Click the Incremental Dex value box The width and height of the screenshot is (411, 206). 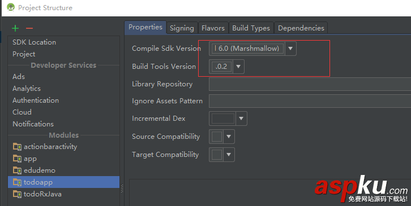[223, 119]
